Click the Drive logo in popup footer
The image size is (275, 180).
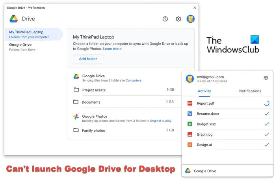pos(188,171)
